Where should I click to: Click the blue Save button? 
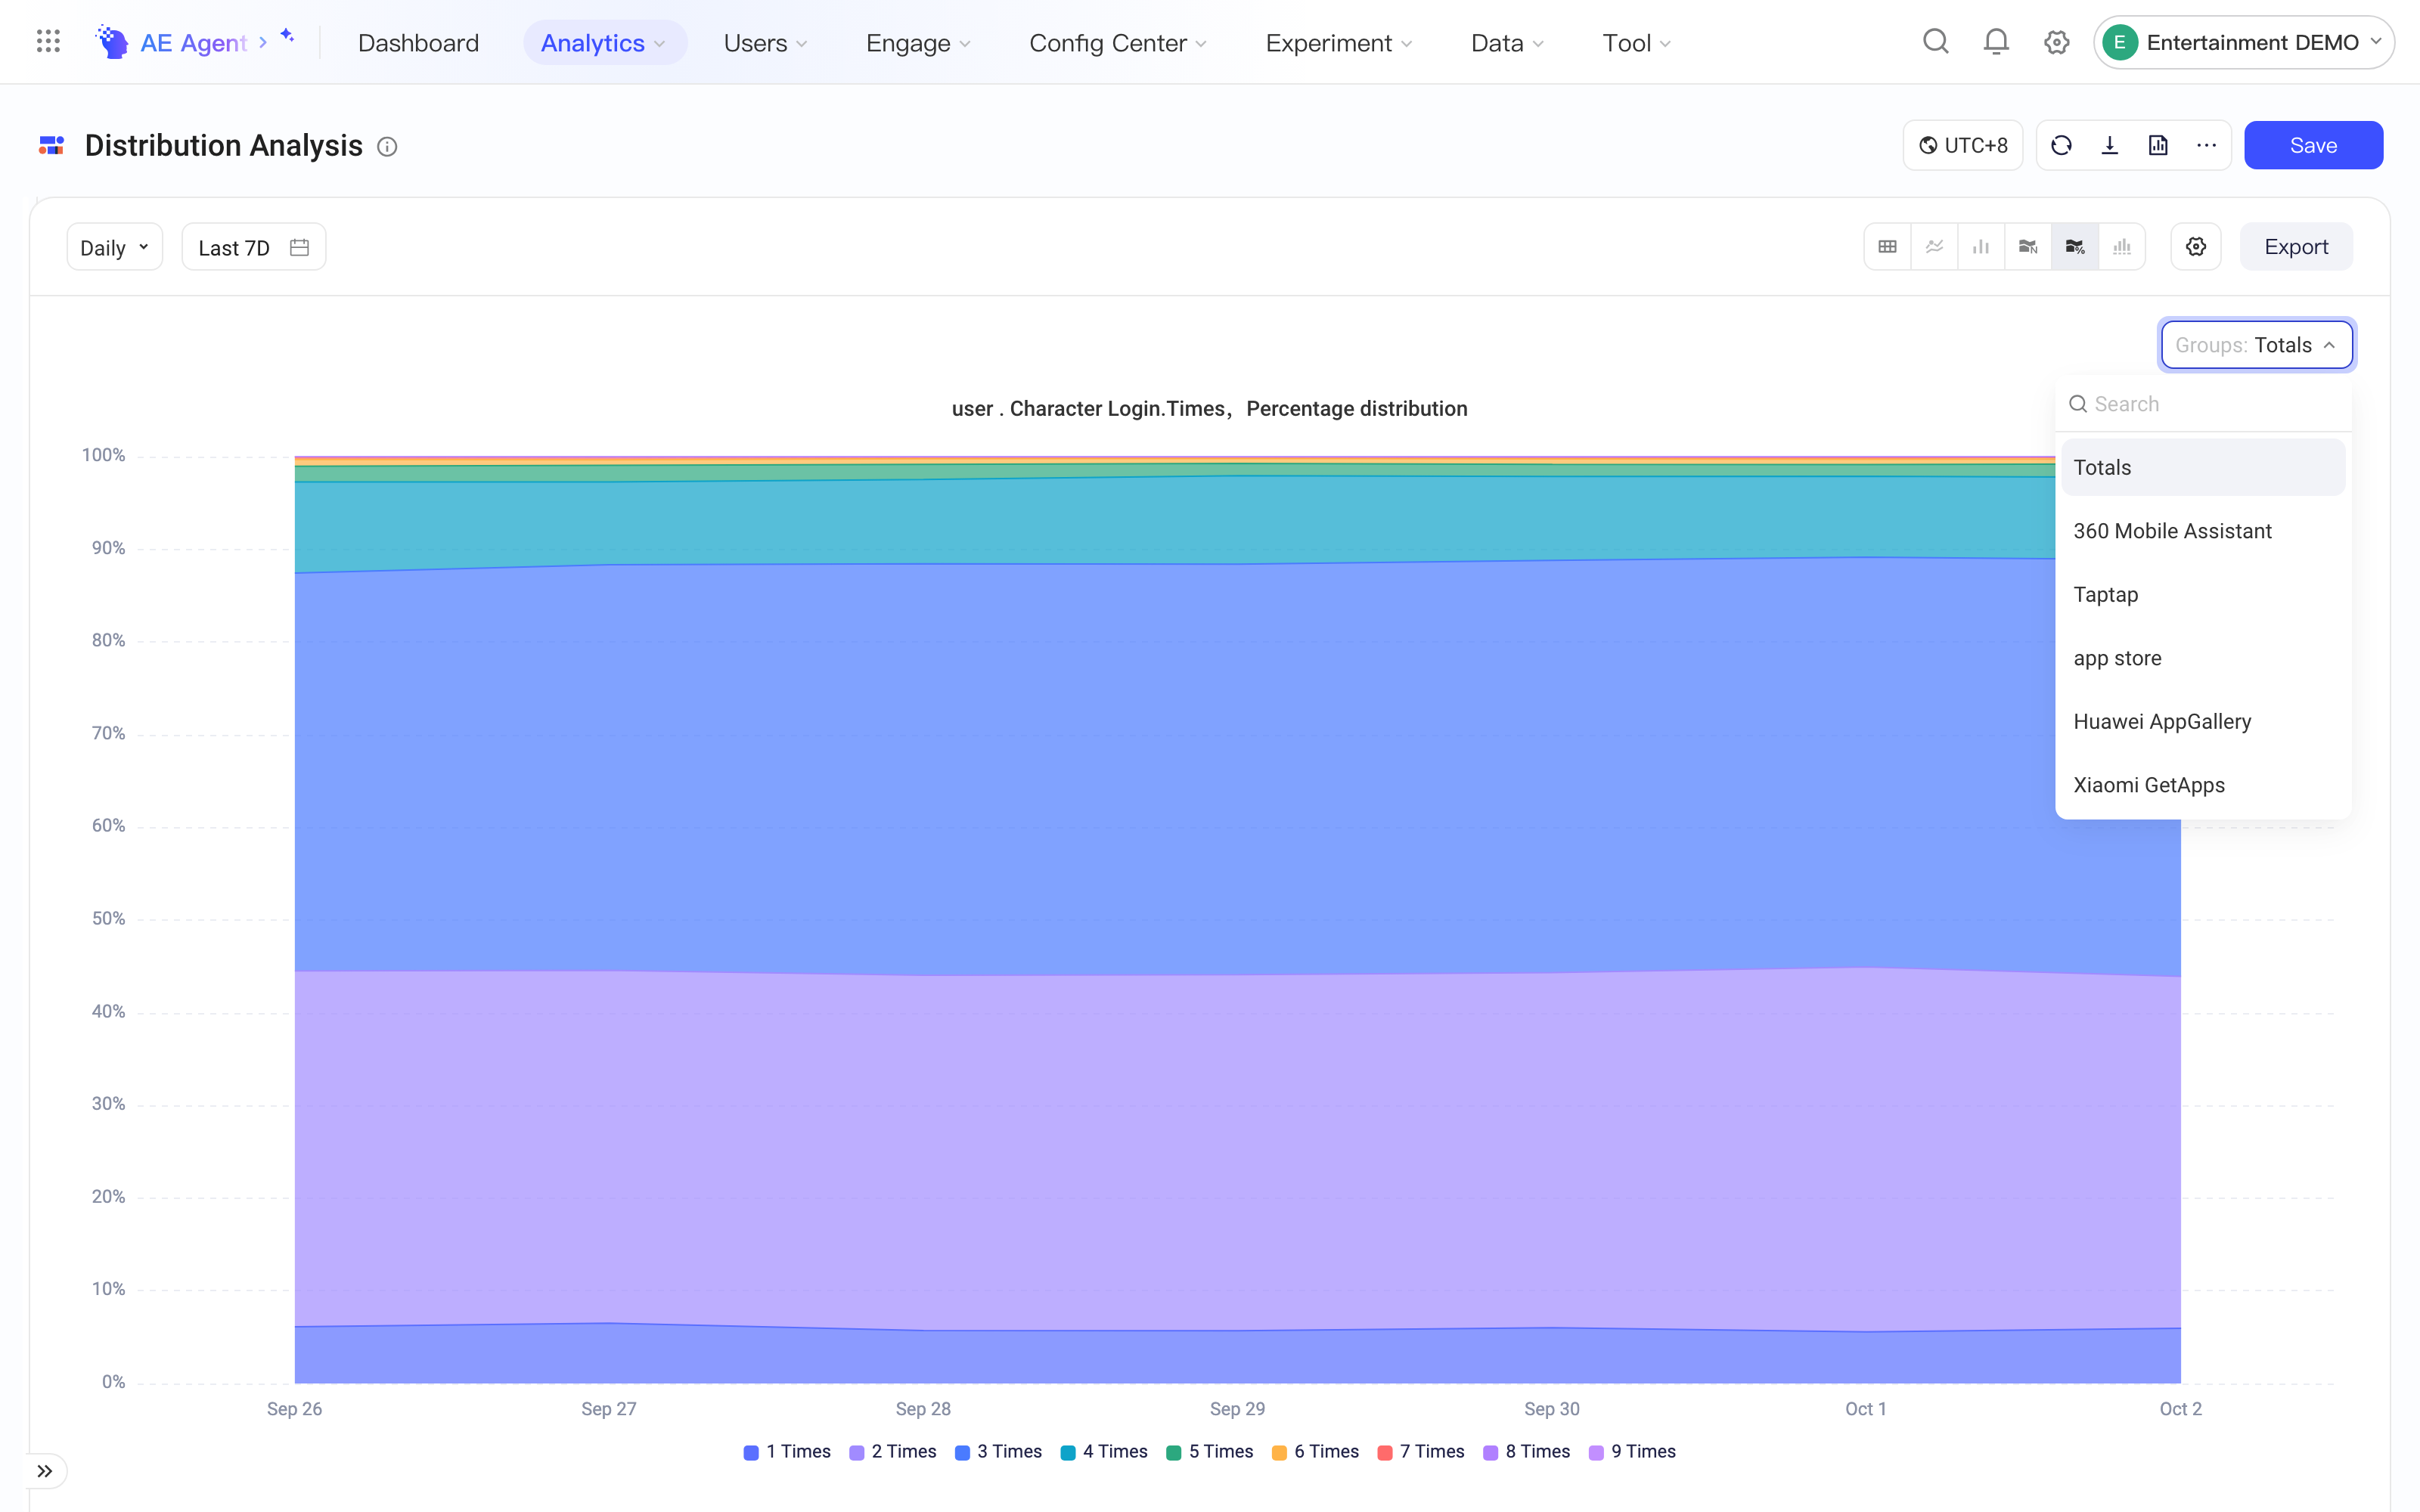2313,146
